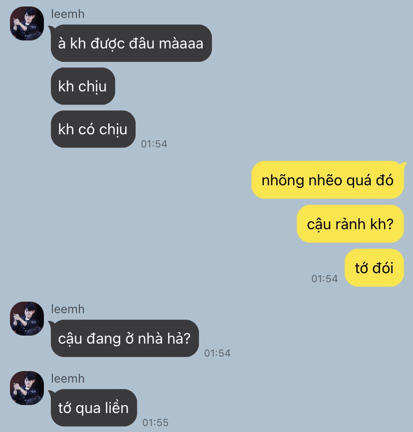This screenshot has width=413, height=432.
Task: Tap the 01:54 timestamp after "cậu đang ở nhà hả?"
Action: coord(217,353)
